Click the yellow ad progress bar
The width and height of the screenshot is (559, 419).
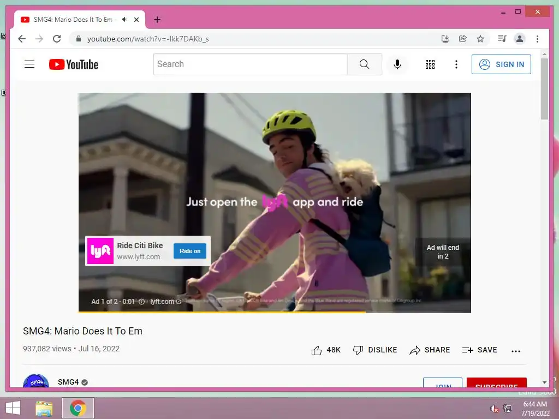click(x=222, y=312)
